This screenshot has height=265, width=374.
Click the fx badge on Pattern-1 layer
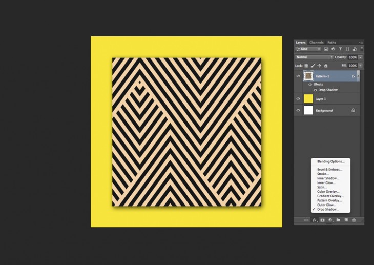354,76
